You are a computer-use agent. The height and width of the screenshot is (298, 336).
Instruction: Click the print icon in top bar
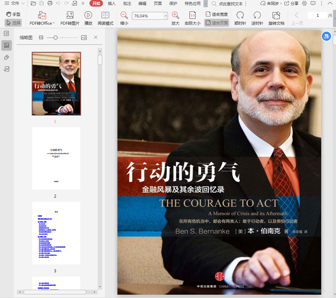(x=50, y=4)
